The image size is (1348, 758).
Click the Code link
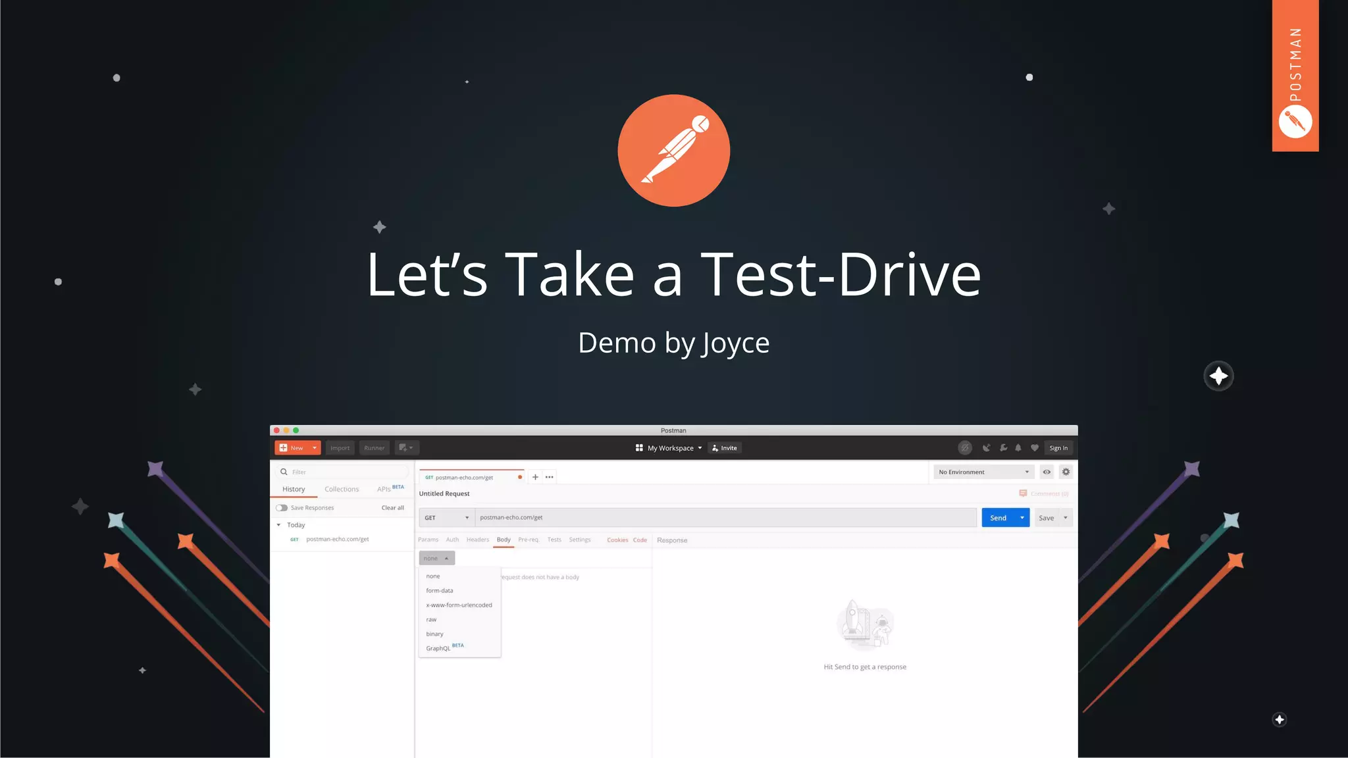(640, 540)
